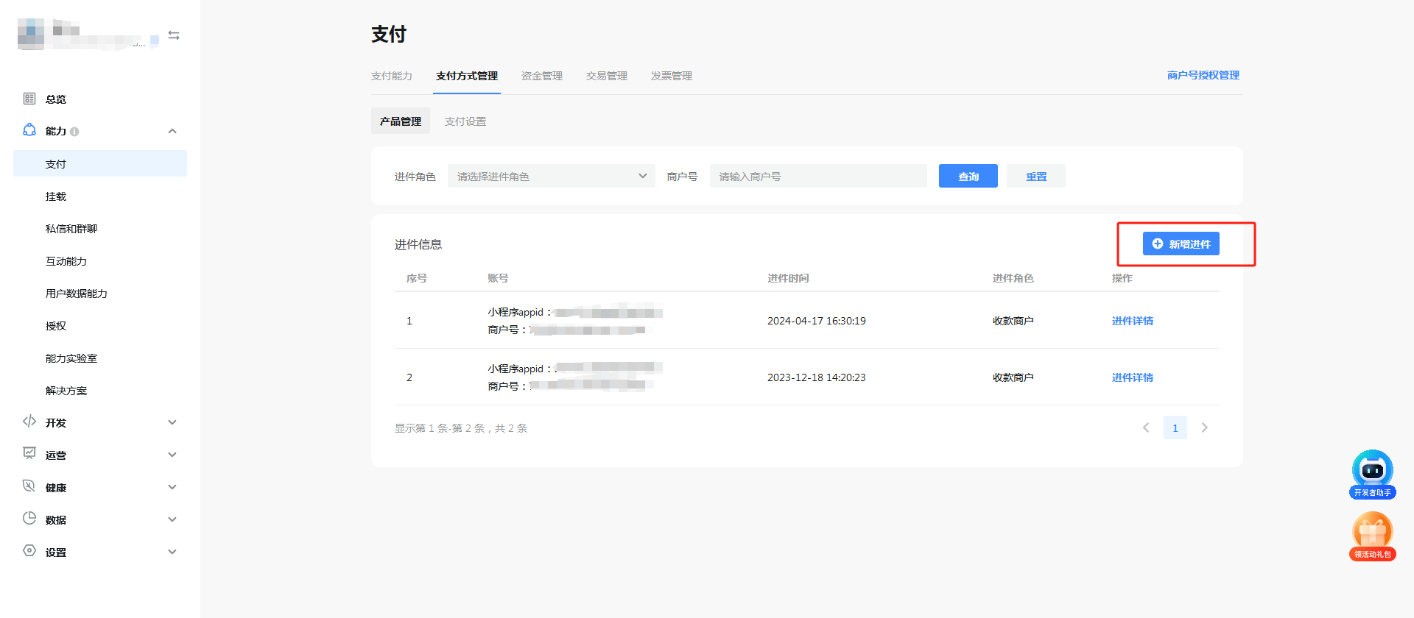Collapse the 能力 sidebar section
The height and width of the screenshot is (618, 1414).
[172, 131]
